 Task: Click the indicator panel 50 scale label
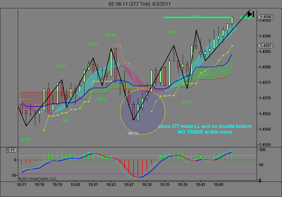[x=261, y=165]
